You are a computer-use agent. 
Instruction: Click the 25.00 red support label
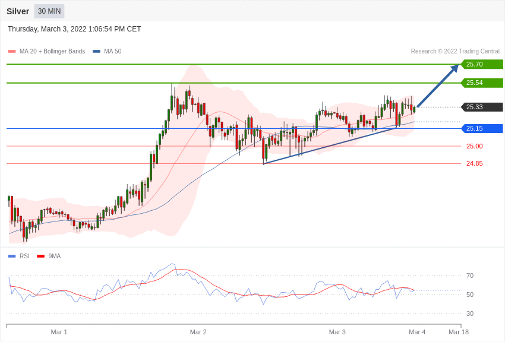[x=474, y=146]
